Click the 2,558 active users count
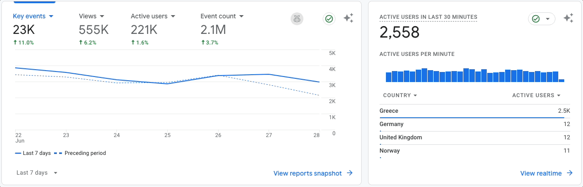 (x=399, y=32)
